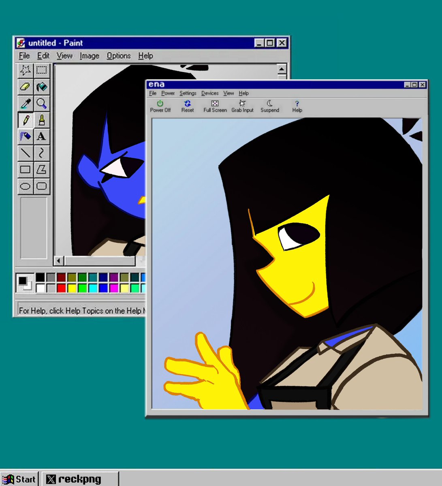Choose the Ellipse shape tool
Screen dimensions: 442x486
pyautogui.click(x=26, y=186)
